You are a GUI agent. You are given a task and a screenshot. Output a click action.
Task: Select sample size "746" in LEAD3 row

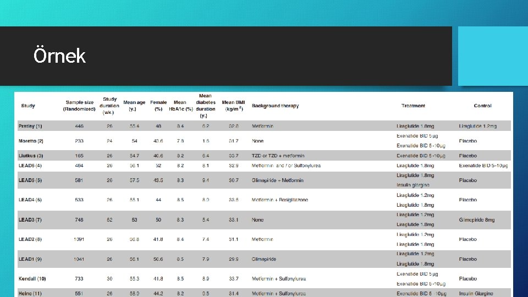[79, 220]
